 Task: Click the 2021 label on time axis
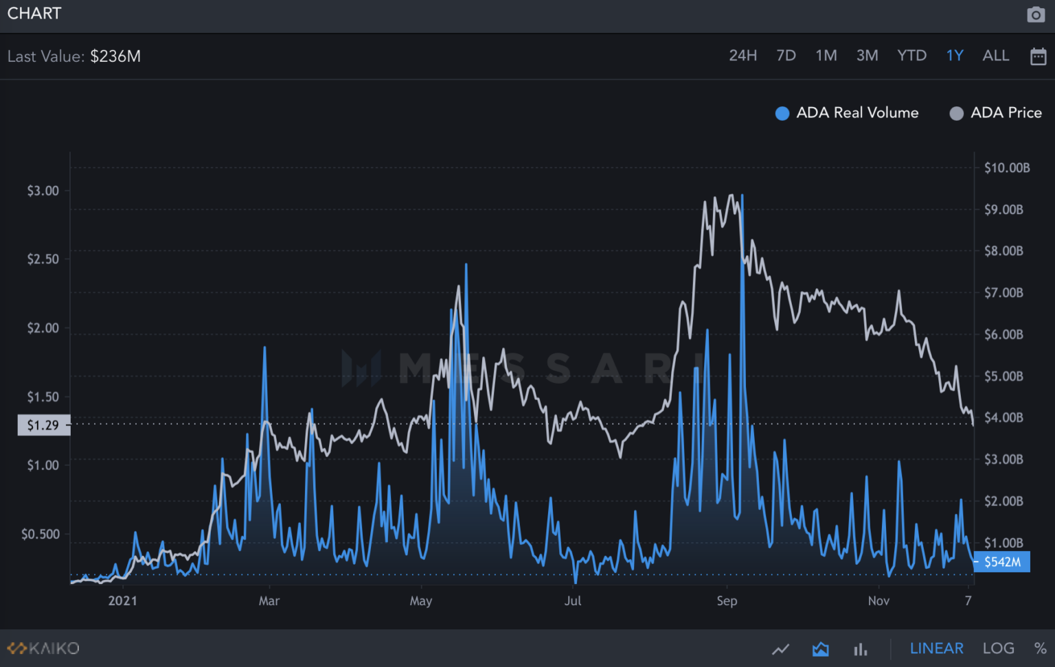(123, 601)
